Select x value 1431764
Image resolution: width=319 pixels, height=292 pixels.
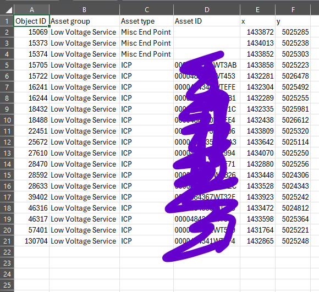[x=257, y=230]
